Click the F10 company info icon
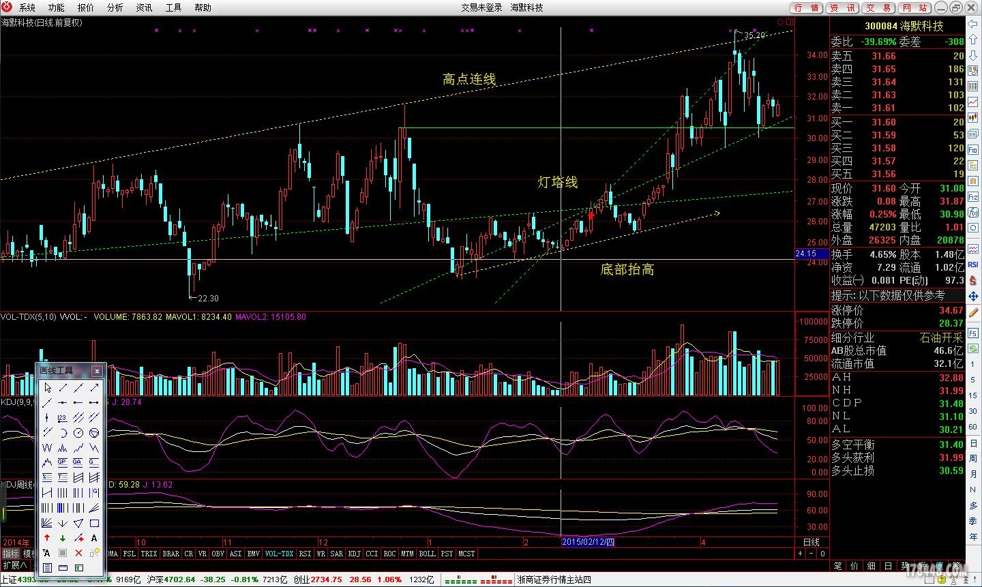Screen dimensions: 982x587 coord(973,150)
